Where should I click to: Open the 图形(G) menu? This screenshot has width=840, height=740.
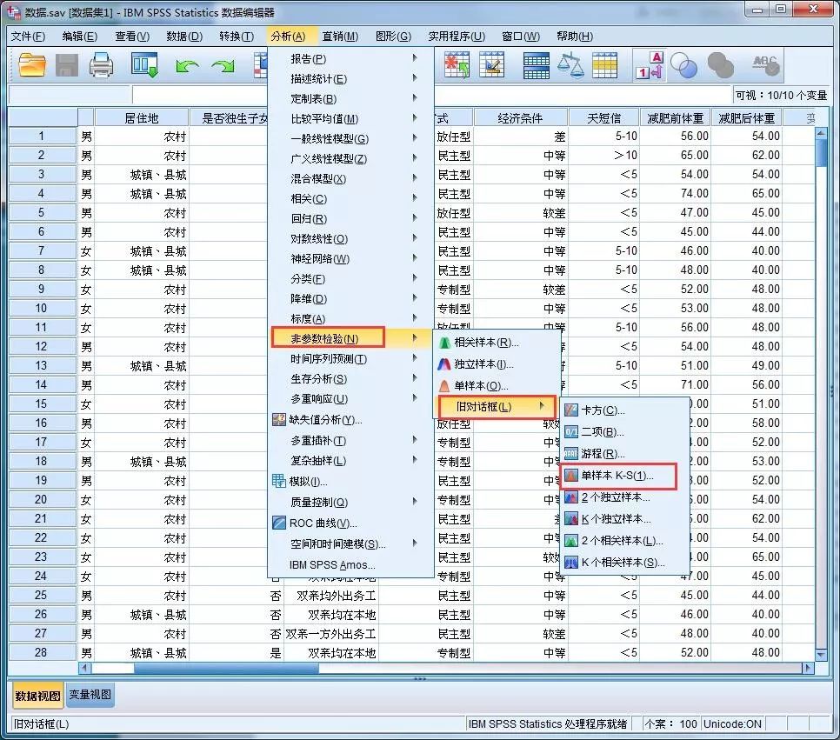[393, 36]
